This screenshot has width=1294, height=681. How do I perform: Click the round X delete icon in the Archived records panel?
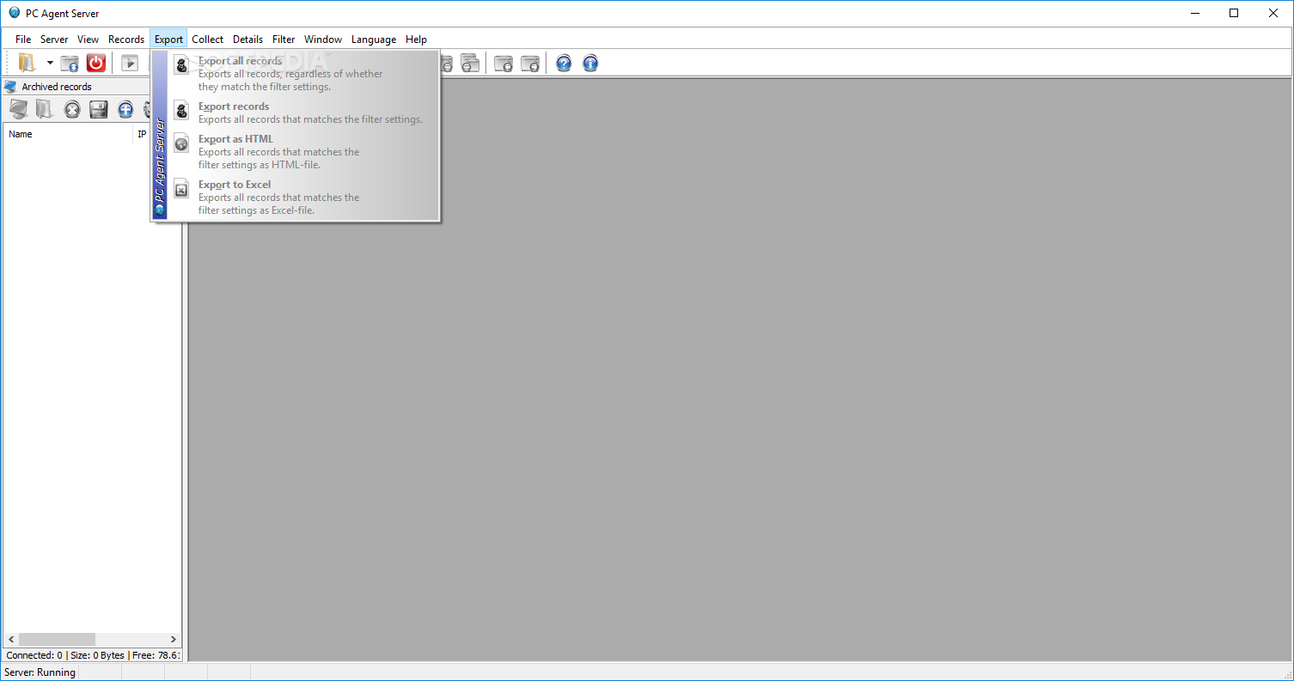tap(72, 109)
